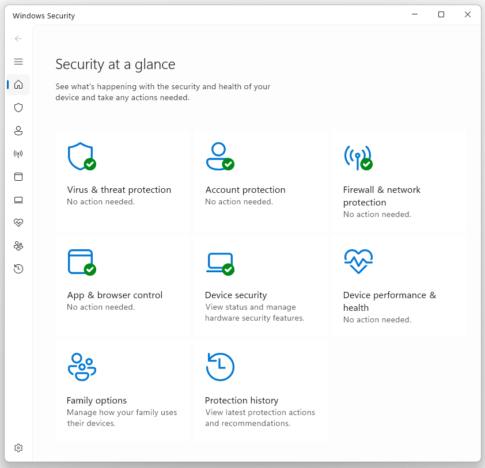Click 'View latest protection actions and recommendations.'

click(260, 418)
